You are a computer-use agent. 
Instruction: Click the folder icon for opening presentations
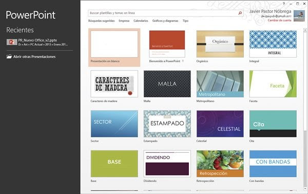coord(9,57)
